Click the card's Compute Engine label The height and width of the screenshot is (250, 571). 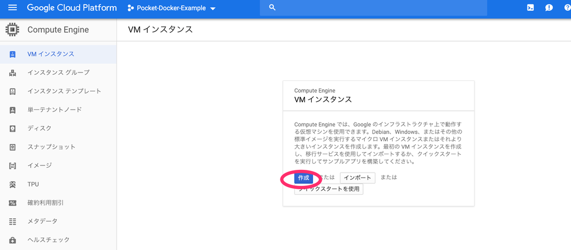(x=314, y=91)
